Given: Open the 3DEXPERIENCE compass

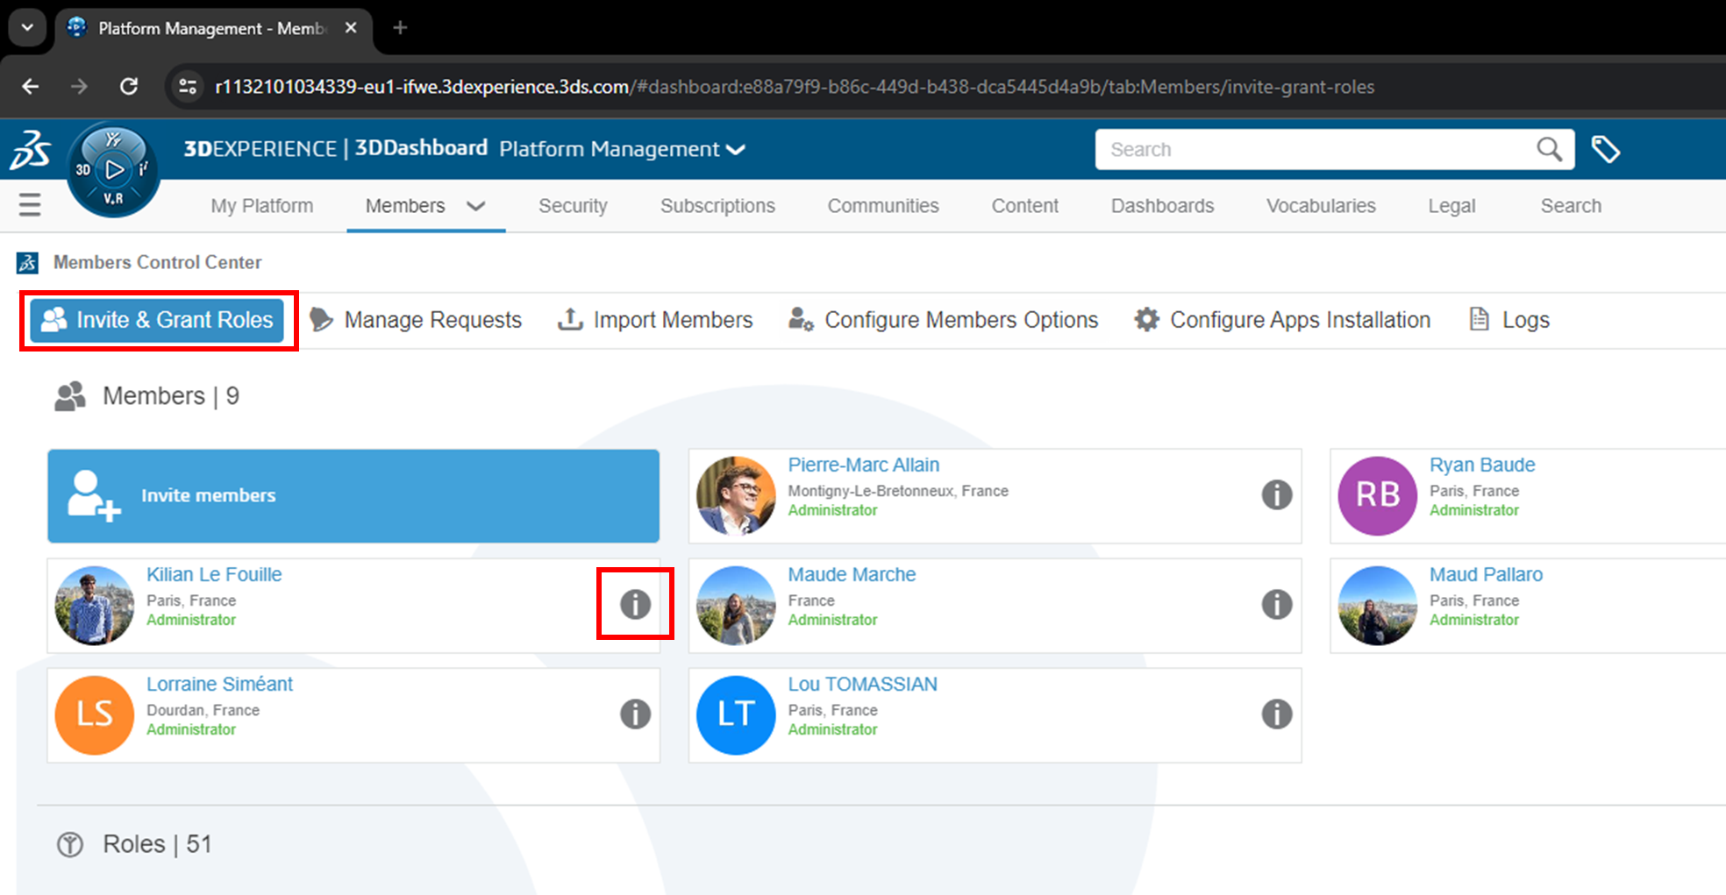Looking at the screenshot, I should [x=113, y=169].
